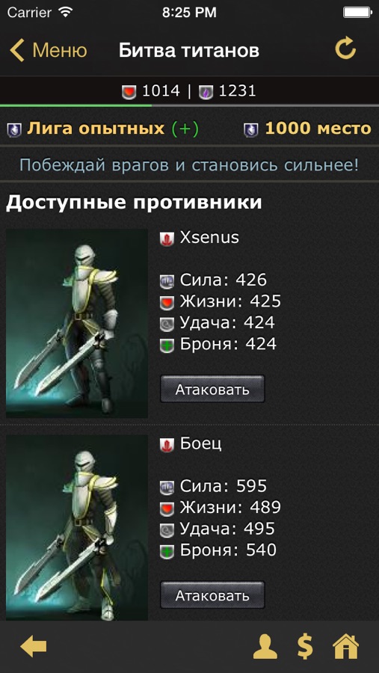Tap Боец Броня armor icon

[x=167, y=552]
